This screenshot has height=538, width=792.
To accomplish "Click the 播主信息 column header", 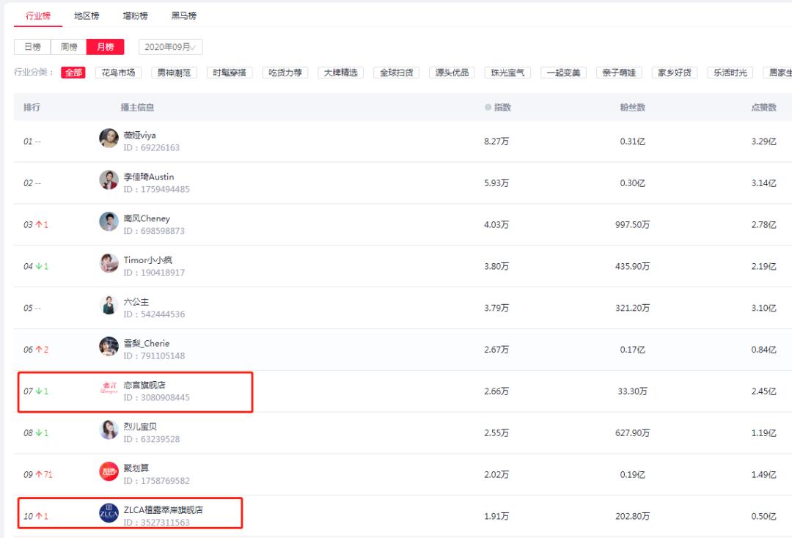I will click(x=137, y=107).
